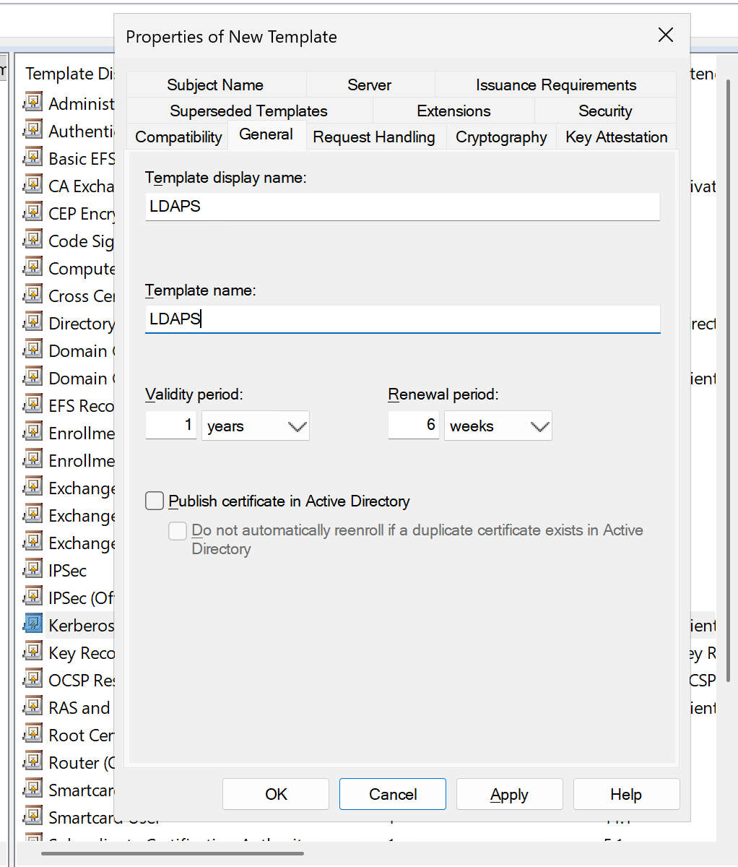
Task: Close the Properties of New Template dialog
Action: click(x=665, y=35)
